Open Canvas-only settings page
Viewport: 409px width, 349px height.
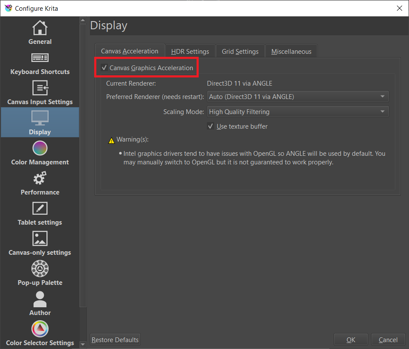[x=40, y=243]
